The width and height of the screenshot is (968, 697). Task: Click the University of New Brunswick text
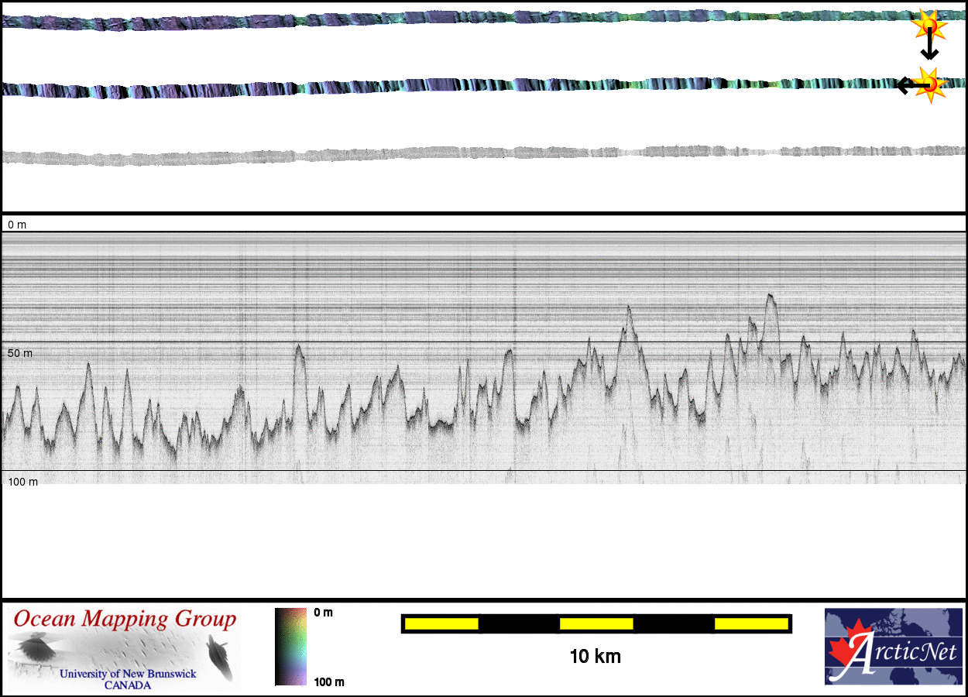[128, 674]
